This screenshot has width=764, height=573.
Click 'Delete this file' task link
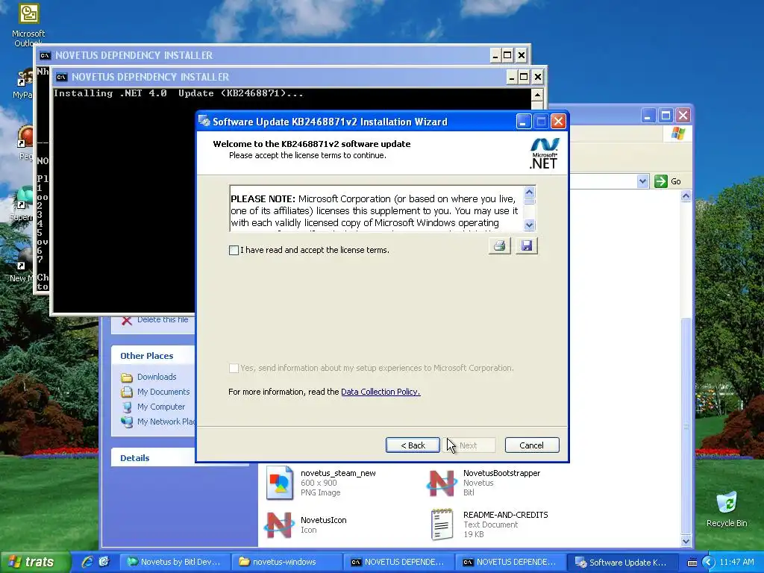click(162, 319)
